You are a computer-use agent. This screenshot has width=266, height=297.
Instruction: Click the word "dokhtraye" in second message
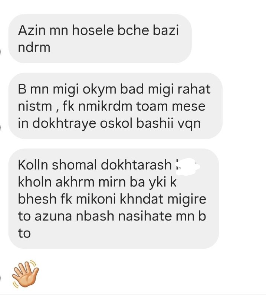[64, 123]
